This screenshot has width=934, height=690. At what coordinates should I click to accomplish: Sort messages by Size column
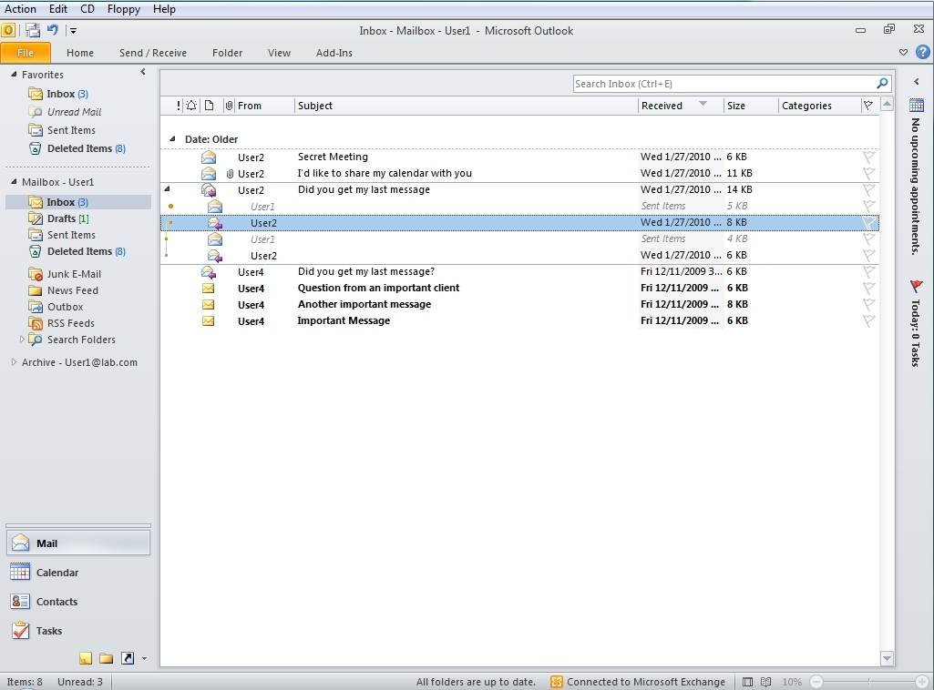[x=751, y=106]
